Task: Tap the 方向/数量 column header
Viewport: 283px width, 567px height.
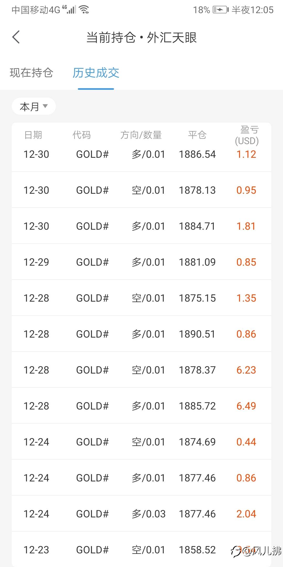Action: 141,135
